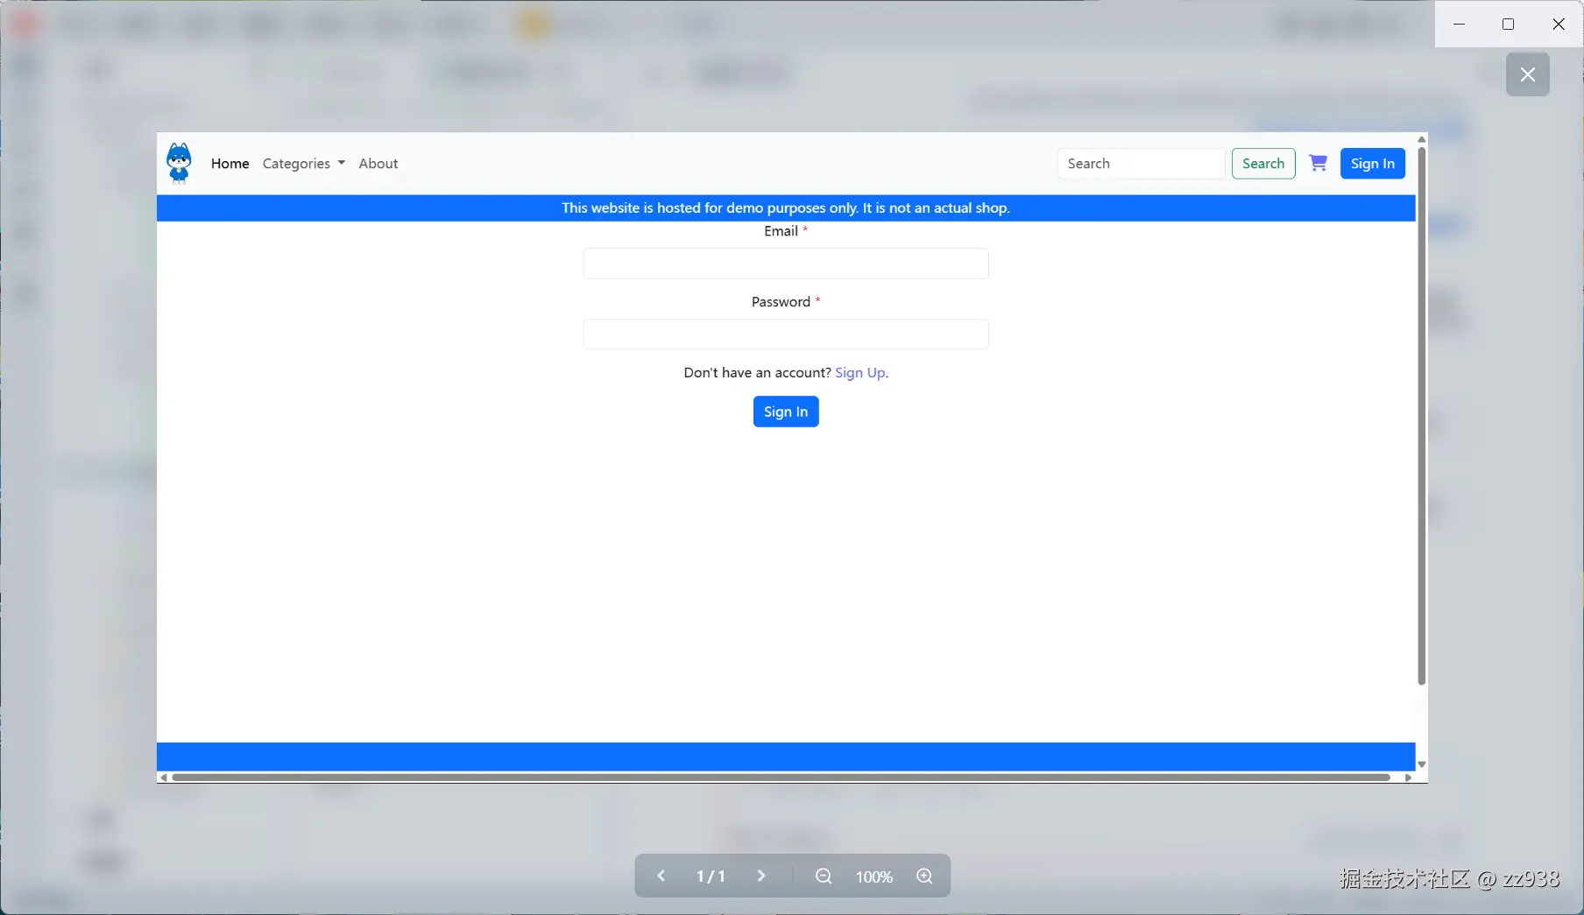Image resolution: width=1584 pixels, height=915 pixels.
Task: Submit the form with Sign In button
Action: (x=786, y=412)
